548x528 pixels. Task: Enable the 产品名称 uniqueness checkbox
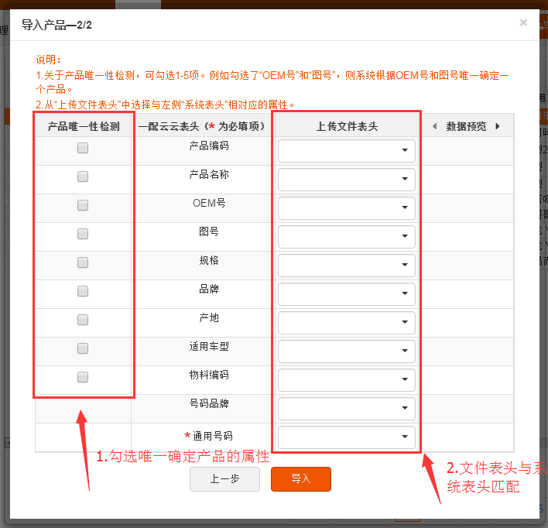[83, 177]
